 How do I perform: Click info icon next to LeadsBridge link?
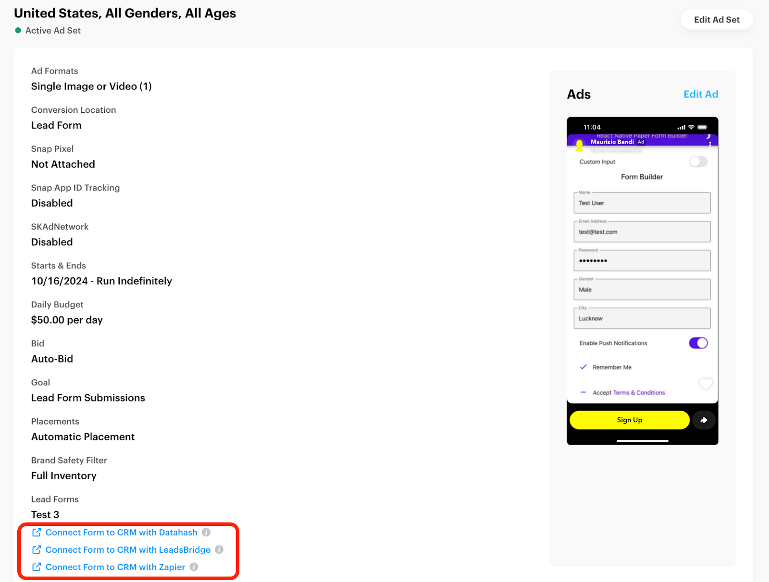(219, 549)
